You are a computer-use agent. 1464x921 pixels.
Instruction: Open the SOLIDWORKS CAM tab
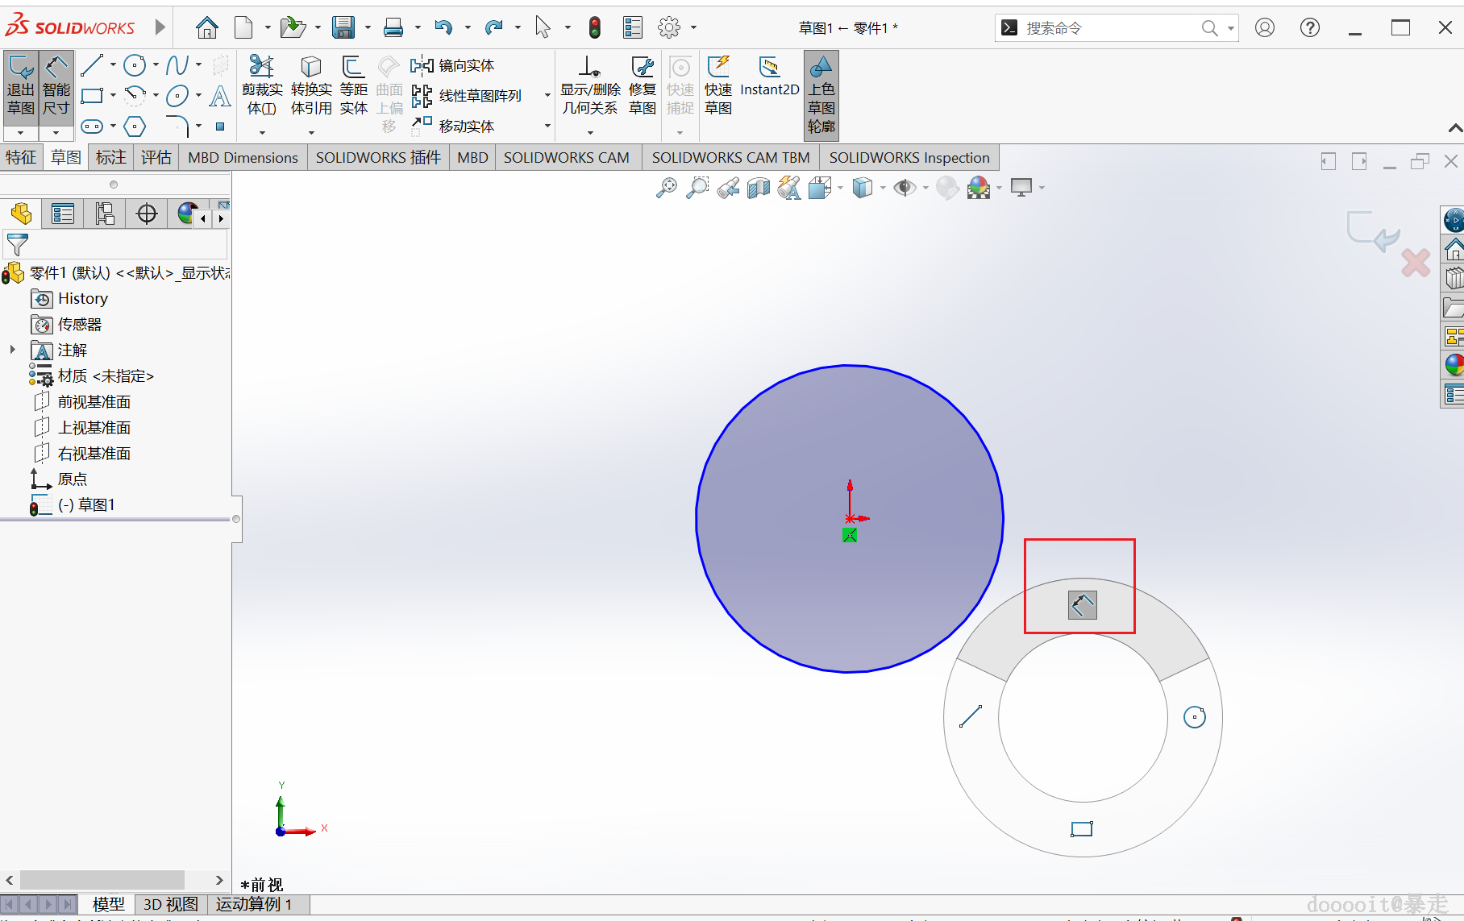[566, 158]
